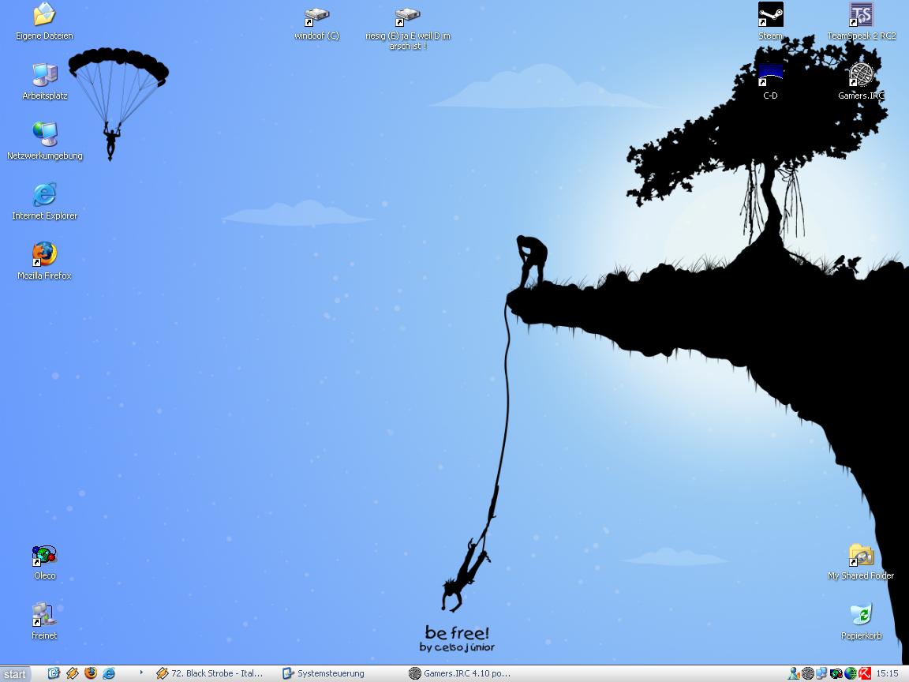Select the Mozilla Firefox desktop icon

click(x=45, y=255)
